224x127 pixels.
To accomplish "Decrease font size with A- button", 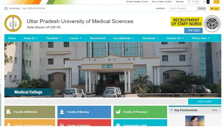I will [189, 2].
